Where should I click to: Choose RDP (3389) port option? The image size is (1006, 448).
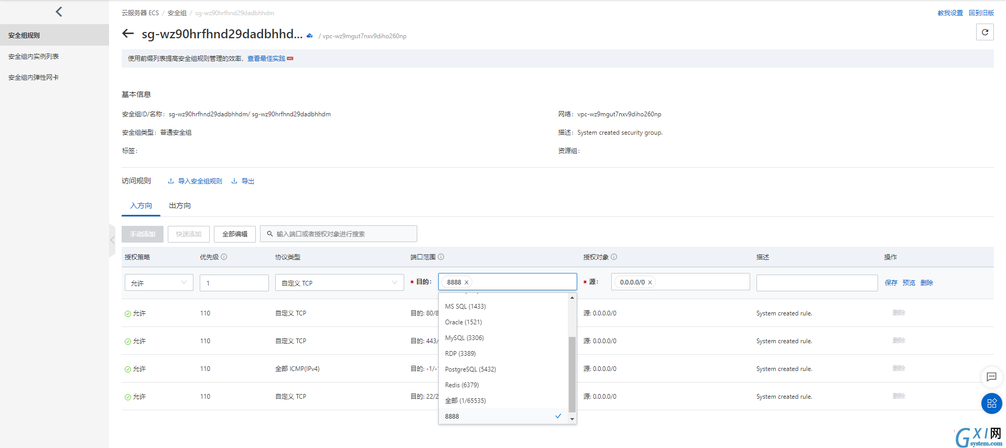pos(503,354)
